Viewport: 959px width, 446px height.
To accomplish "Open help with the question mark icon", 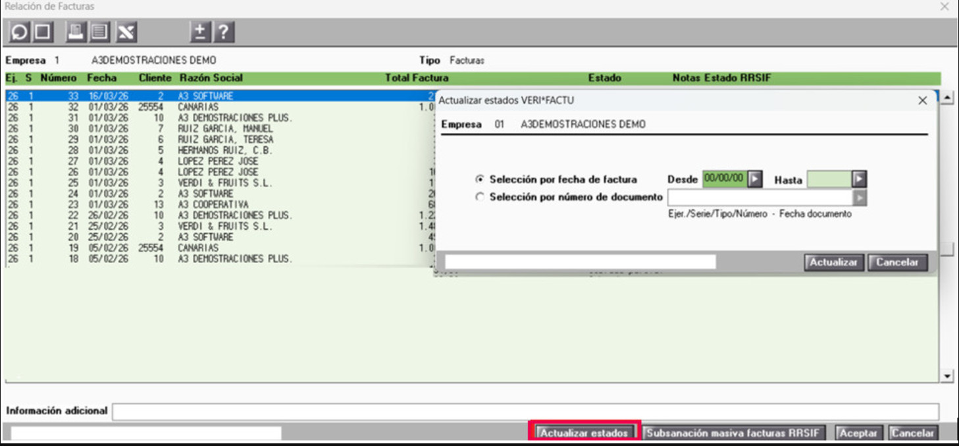I will [224, 32].
